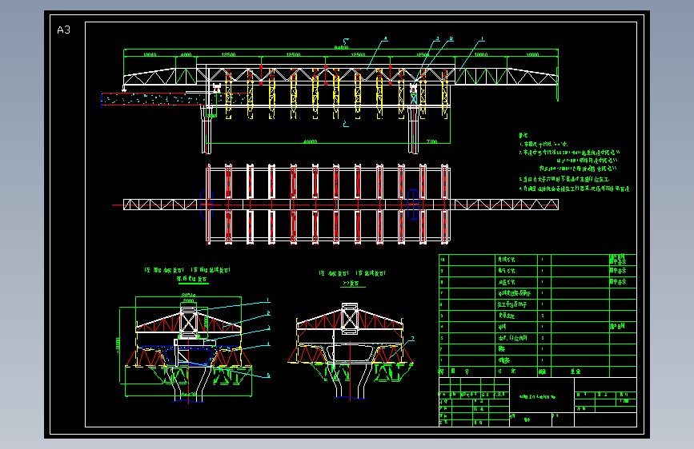Select the "40000" span dimension text
Viewport: 694px width, 449px height.
pos(311,141)
